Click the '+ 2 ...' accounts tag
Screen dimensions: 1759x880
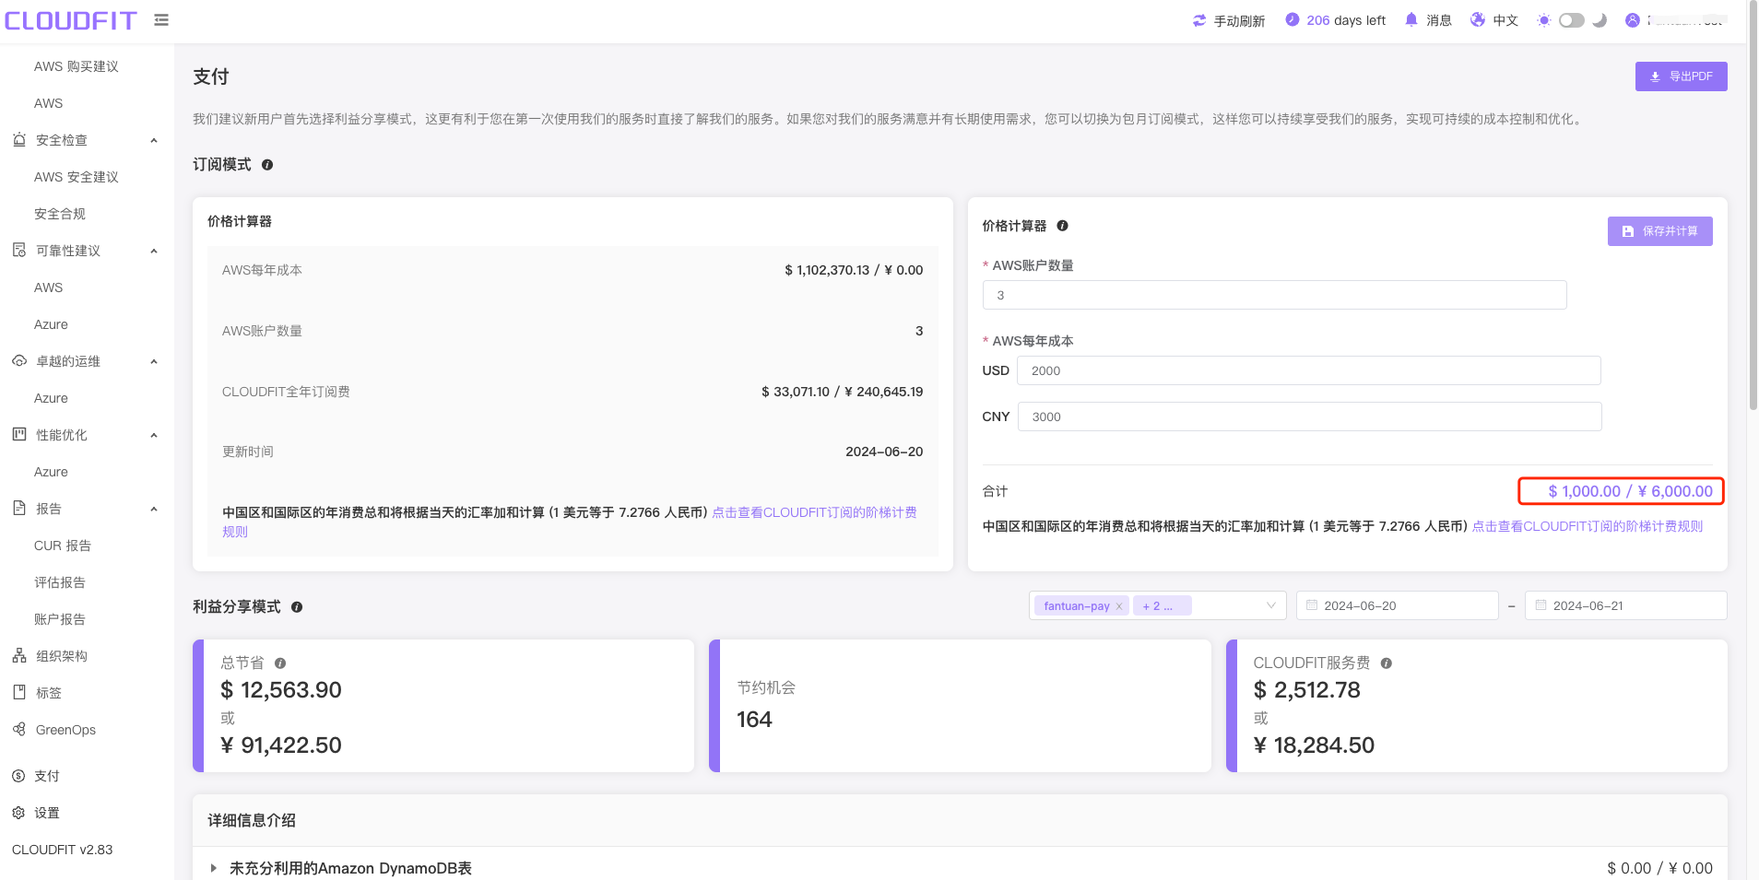click(1162, 605)
